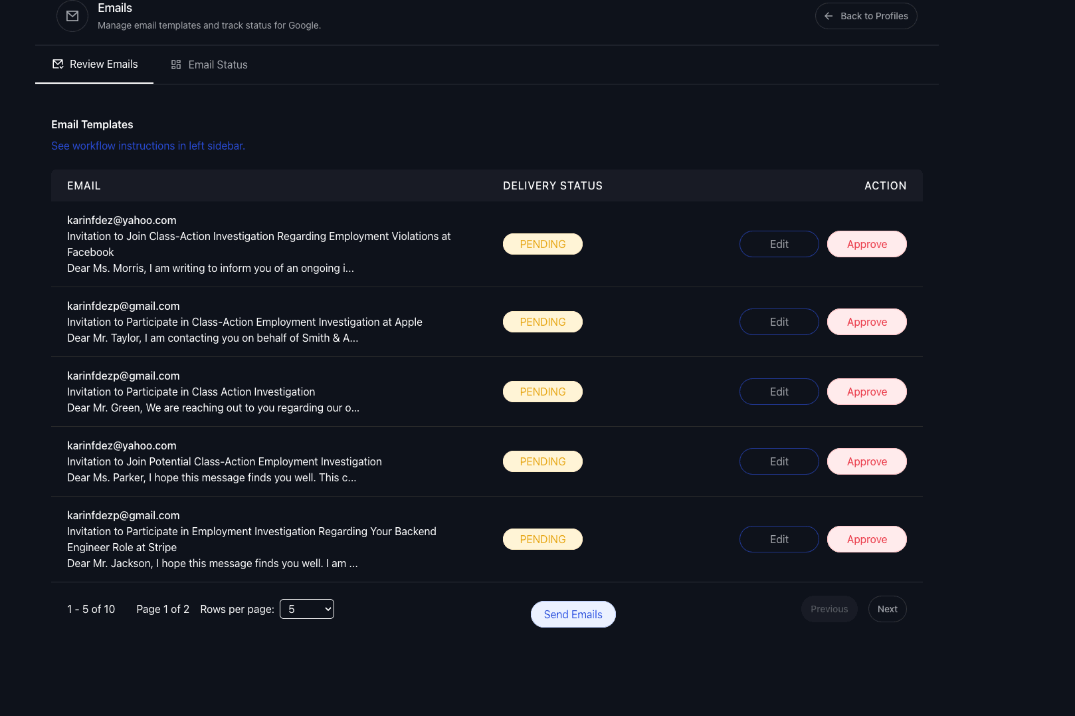Click PENDING status of Apple email
1075x716 pixels.
click(543, 322)
